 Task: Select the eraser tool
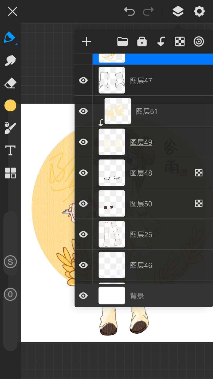[10, 83]
